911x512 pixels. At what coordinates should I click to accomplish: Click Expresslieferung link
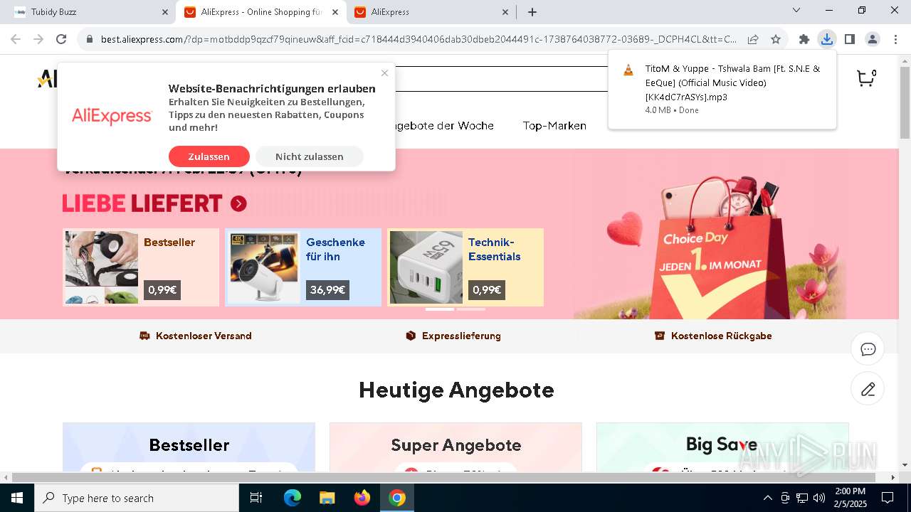tap(453, 336)
